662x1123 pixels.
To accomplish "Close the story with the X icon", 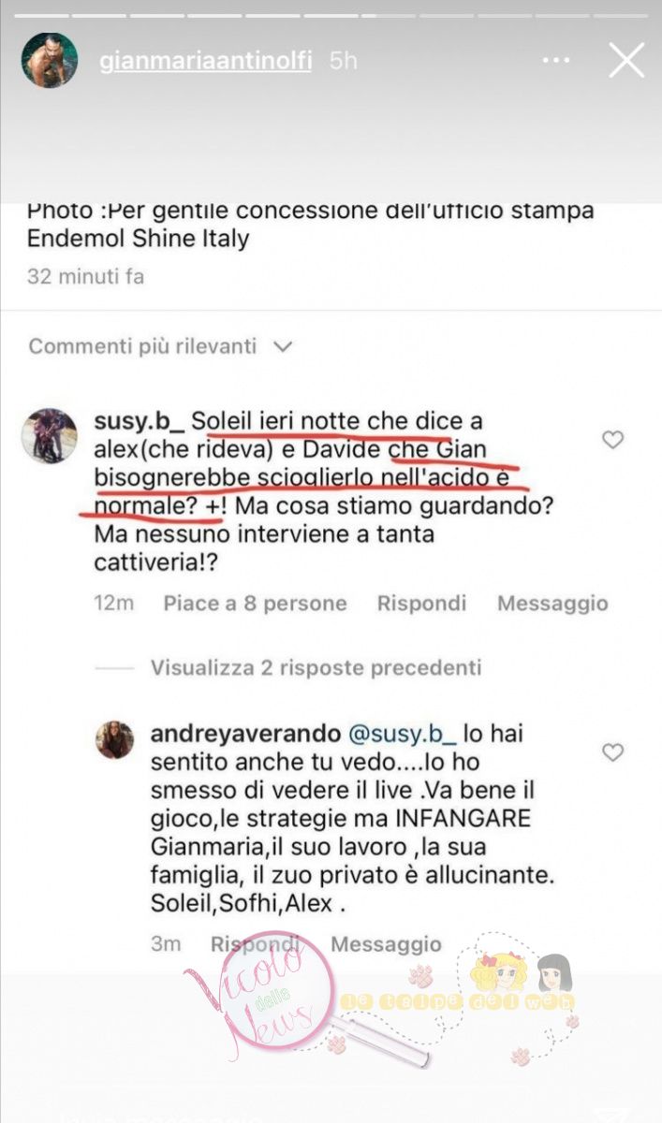I will click(626, 60).
